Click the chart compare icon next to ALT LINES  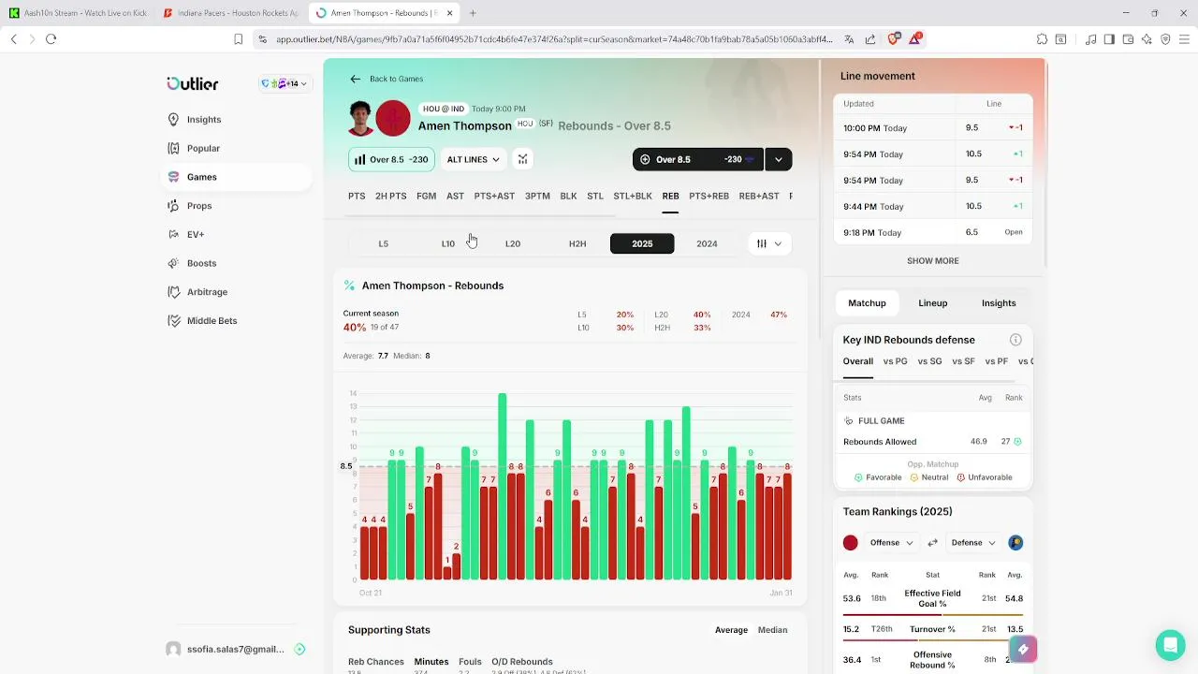point(522,159)
